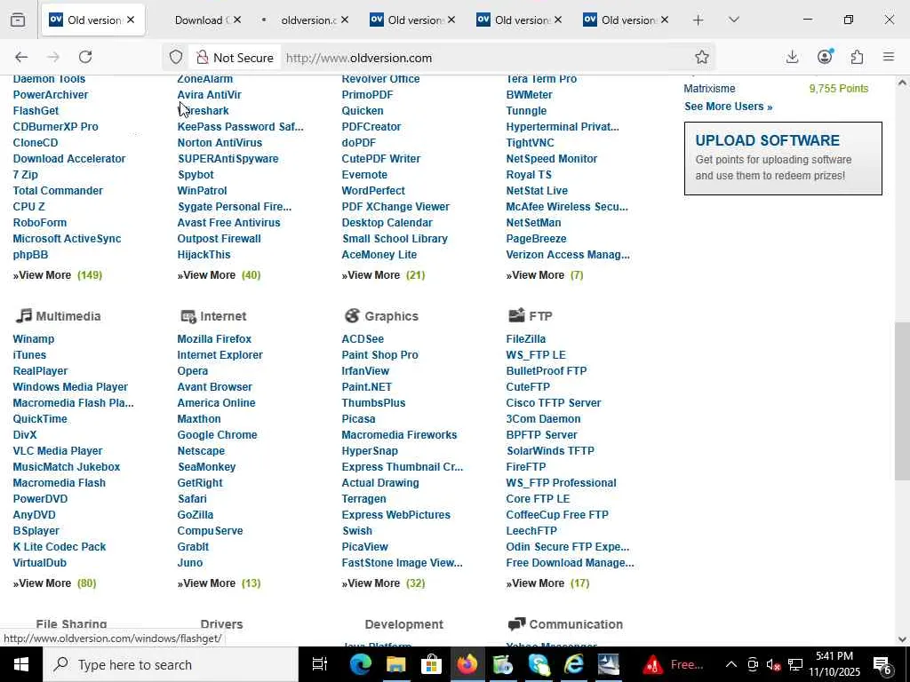This screenshot has width=910, height=682.
Task: Click the Graphics category icon
Action: tap(352, 315)
